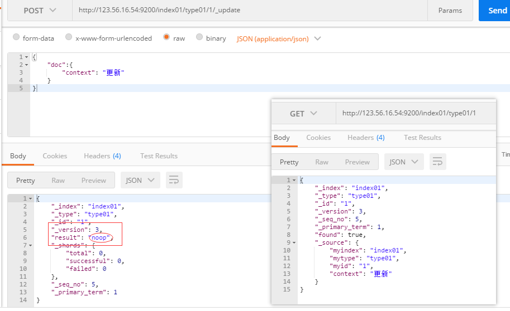Click the GET request URL field
The image size is (510, 311).
[x=416, y=113]
